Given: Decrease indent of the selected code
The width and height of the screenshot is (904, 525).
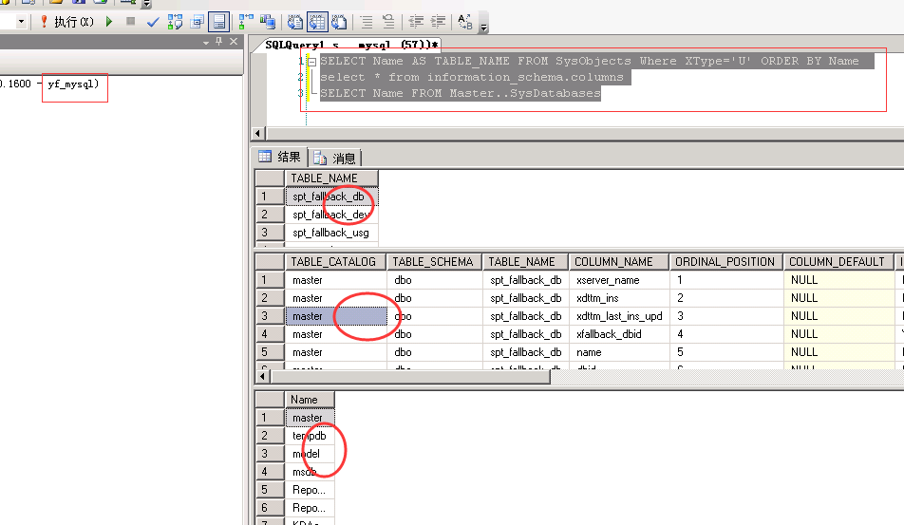Looking at the screenshot, I should click(x=416, y=21).
